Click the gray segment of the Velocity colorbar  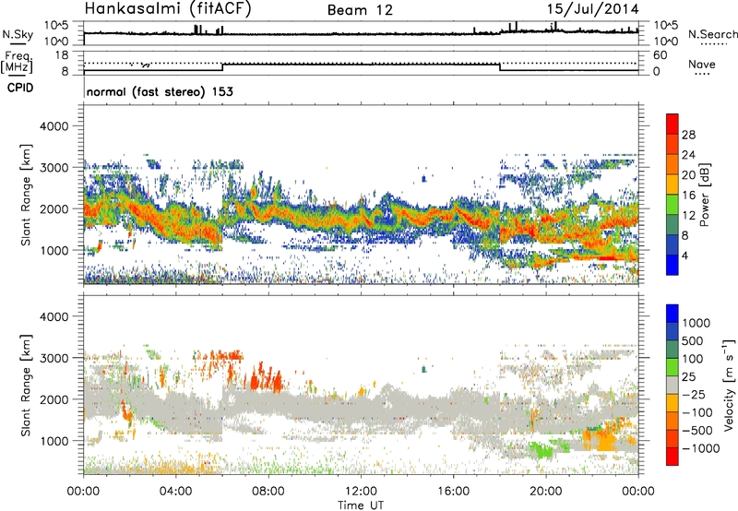coord(673,385)
